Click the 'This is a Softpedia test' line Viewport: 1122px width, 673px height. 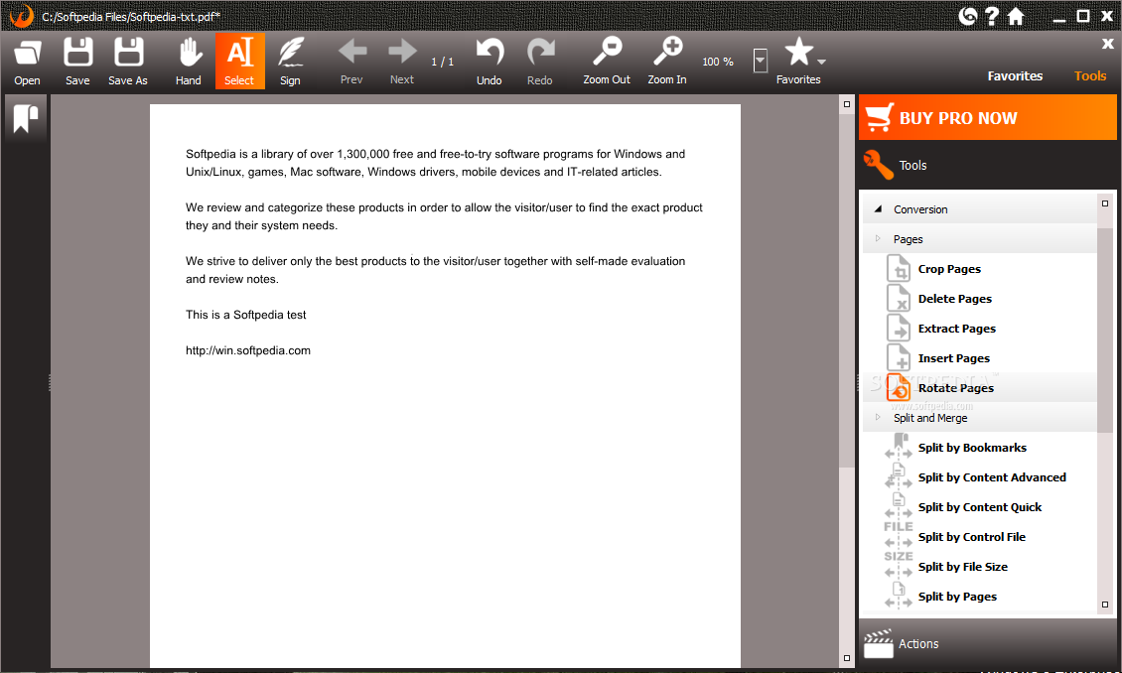[x=245, y=315]
